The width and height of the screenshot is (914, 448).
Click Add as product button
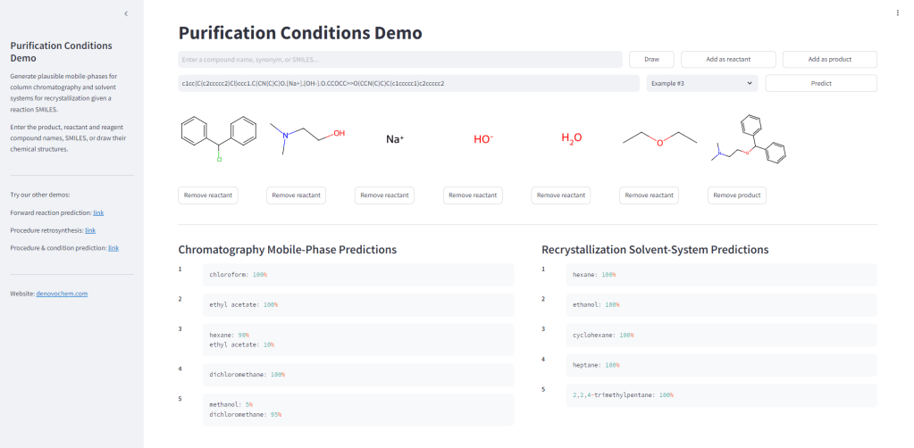coord(829,60)
